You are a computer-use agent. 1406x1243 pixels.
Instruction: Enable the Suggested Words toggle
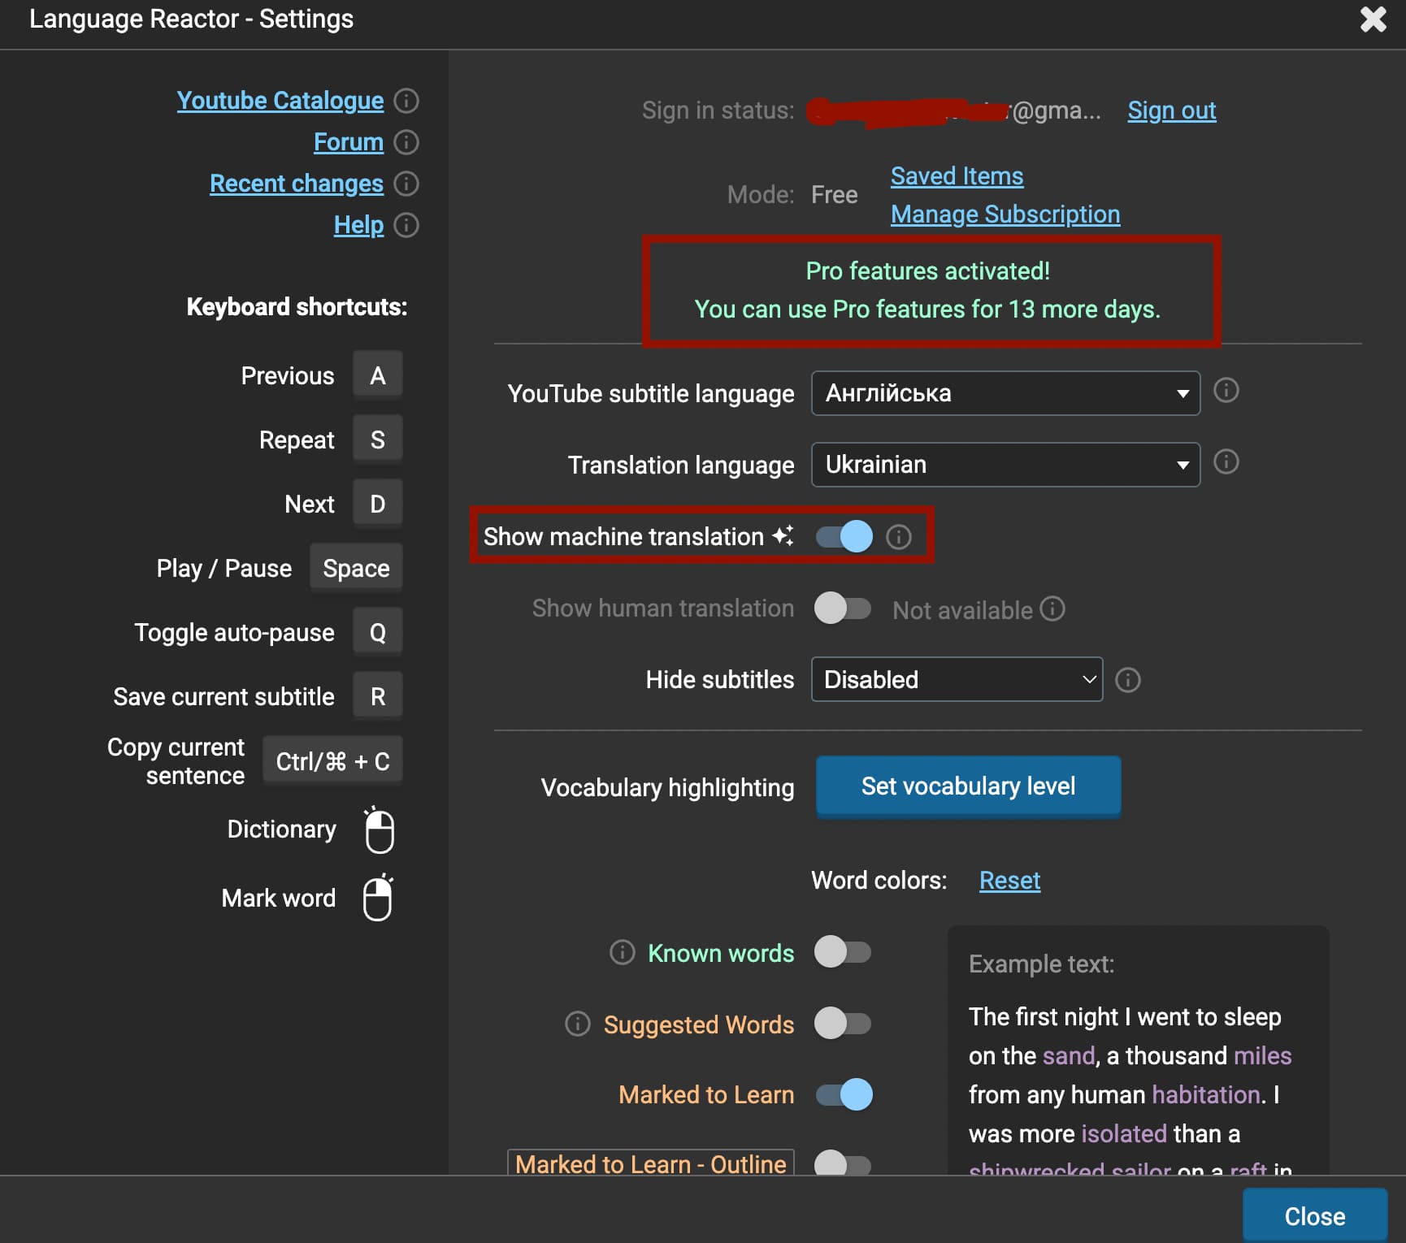[842, 1024]
